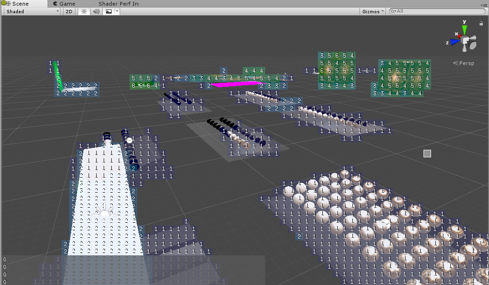Click the scene search field

click(438, 11)
